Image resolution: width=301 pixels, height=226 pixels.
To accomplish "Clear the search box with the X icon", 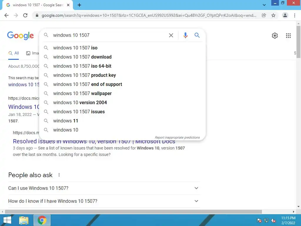I will pos(171,35).
